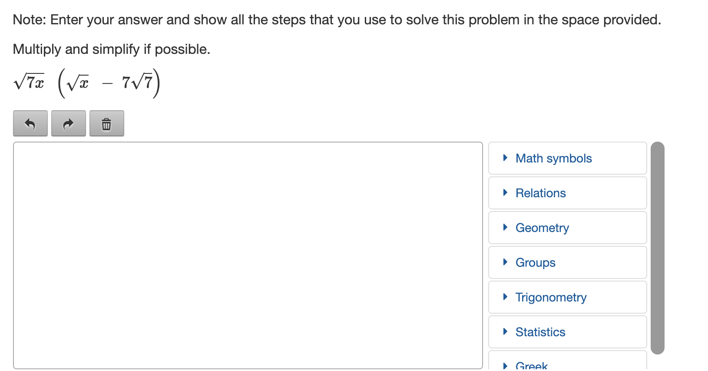The width and height of the screenshot is (708, 371).
Task: Click the triangle next to Groups
Action: [x=505, y=262]
